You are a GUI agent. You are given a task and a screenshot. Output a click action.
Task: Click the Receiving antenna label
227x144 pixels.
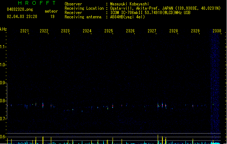coord(83,17)
